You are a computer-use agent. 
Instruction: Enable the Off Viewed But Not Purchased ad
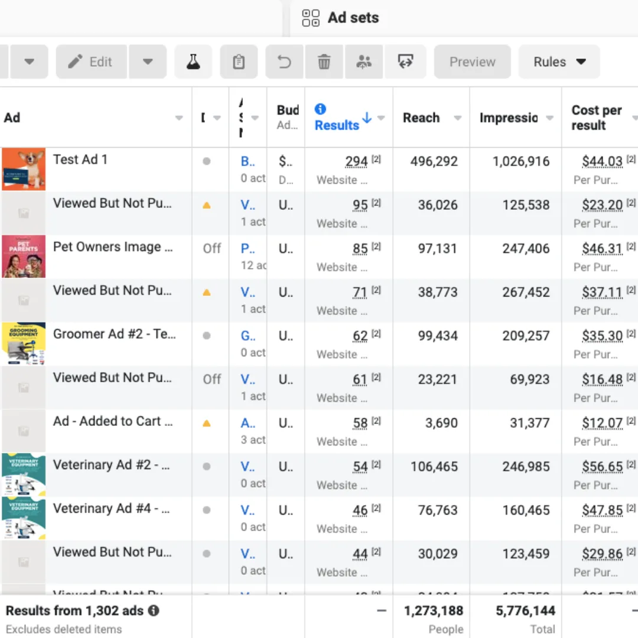(211, 379)
